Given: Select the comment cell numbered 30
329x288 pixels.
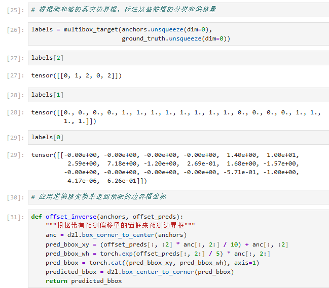Looking at the screenshot, I should (178, 197).
